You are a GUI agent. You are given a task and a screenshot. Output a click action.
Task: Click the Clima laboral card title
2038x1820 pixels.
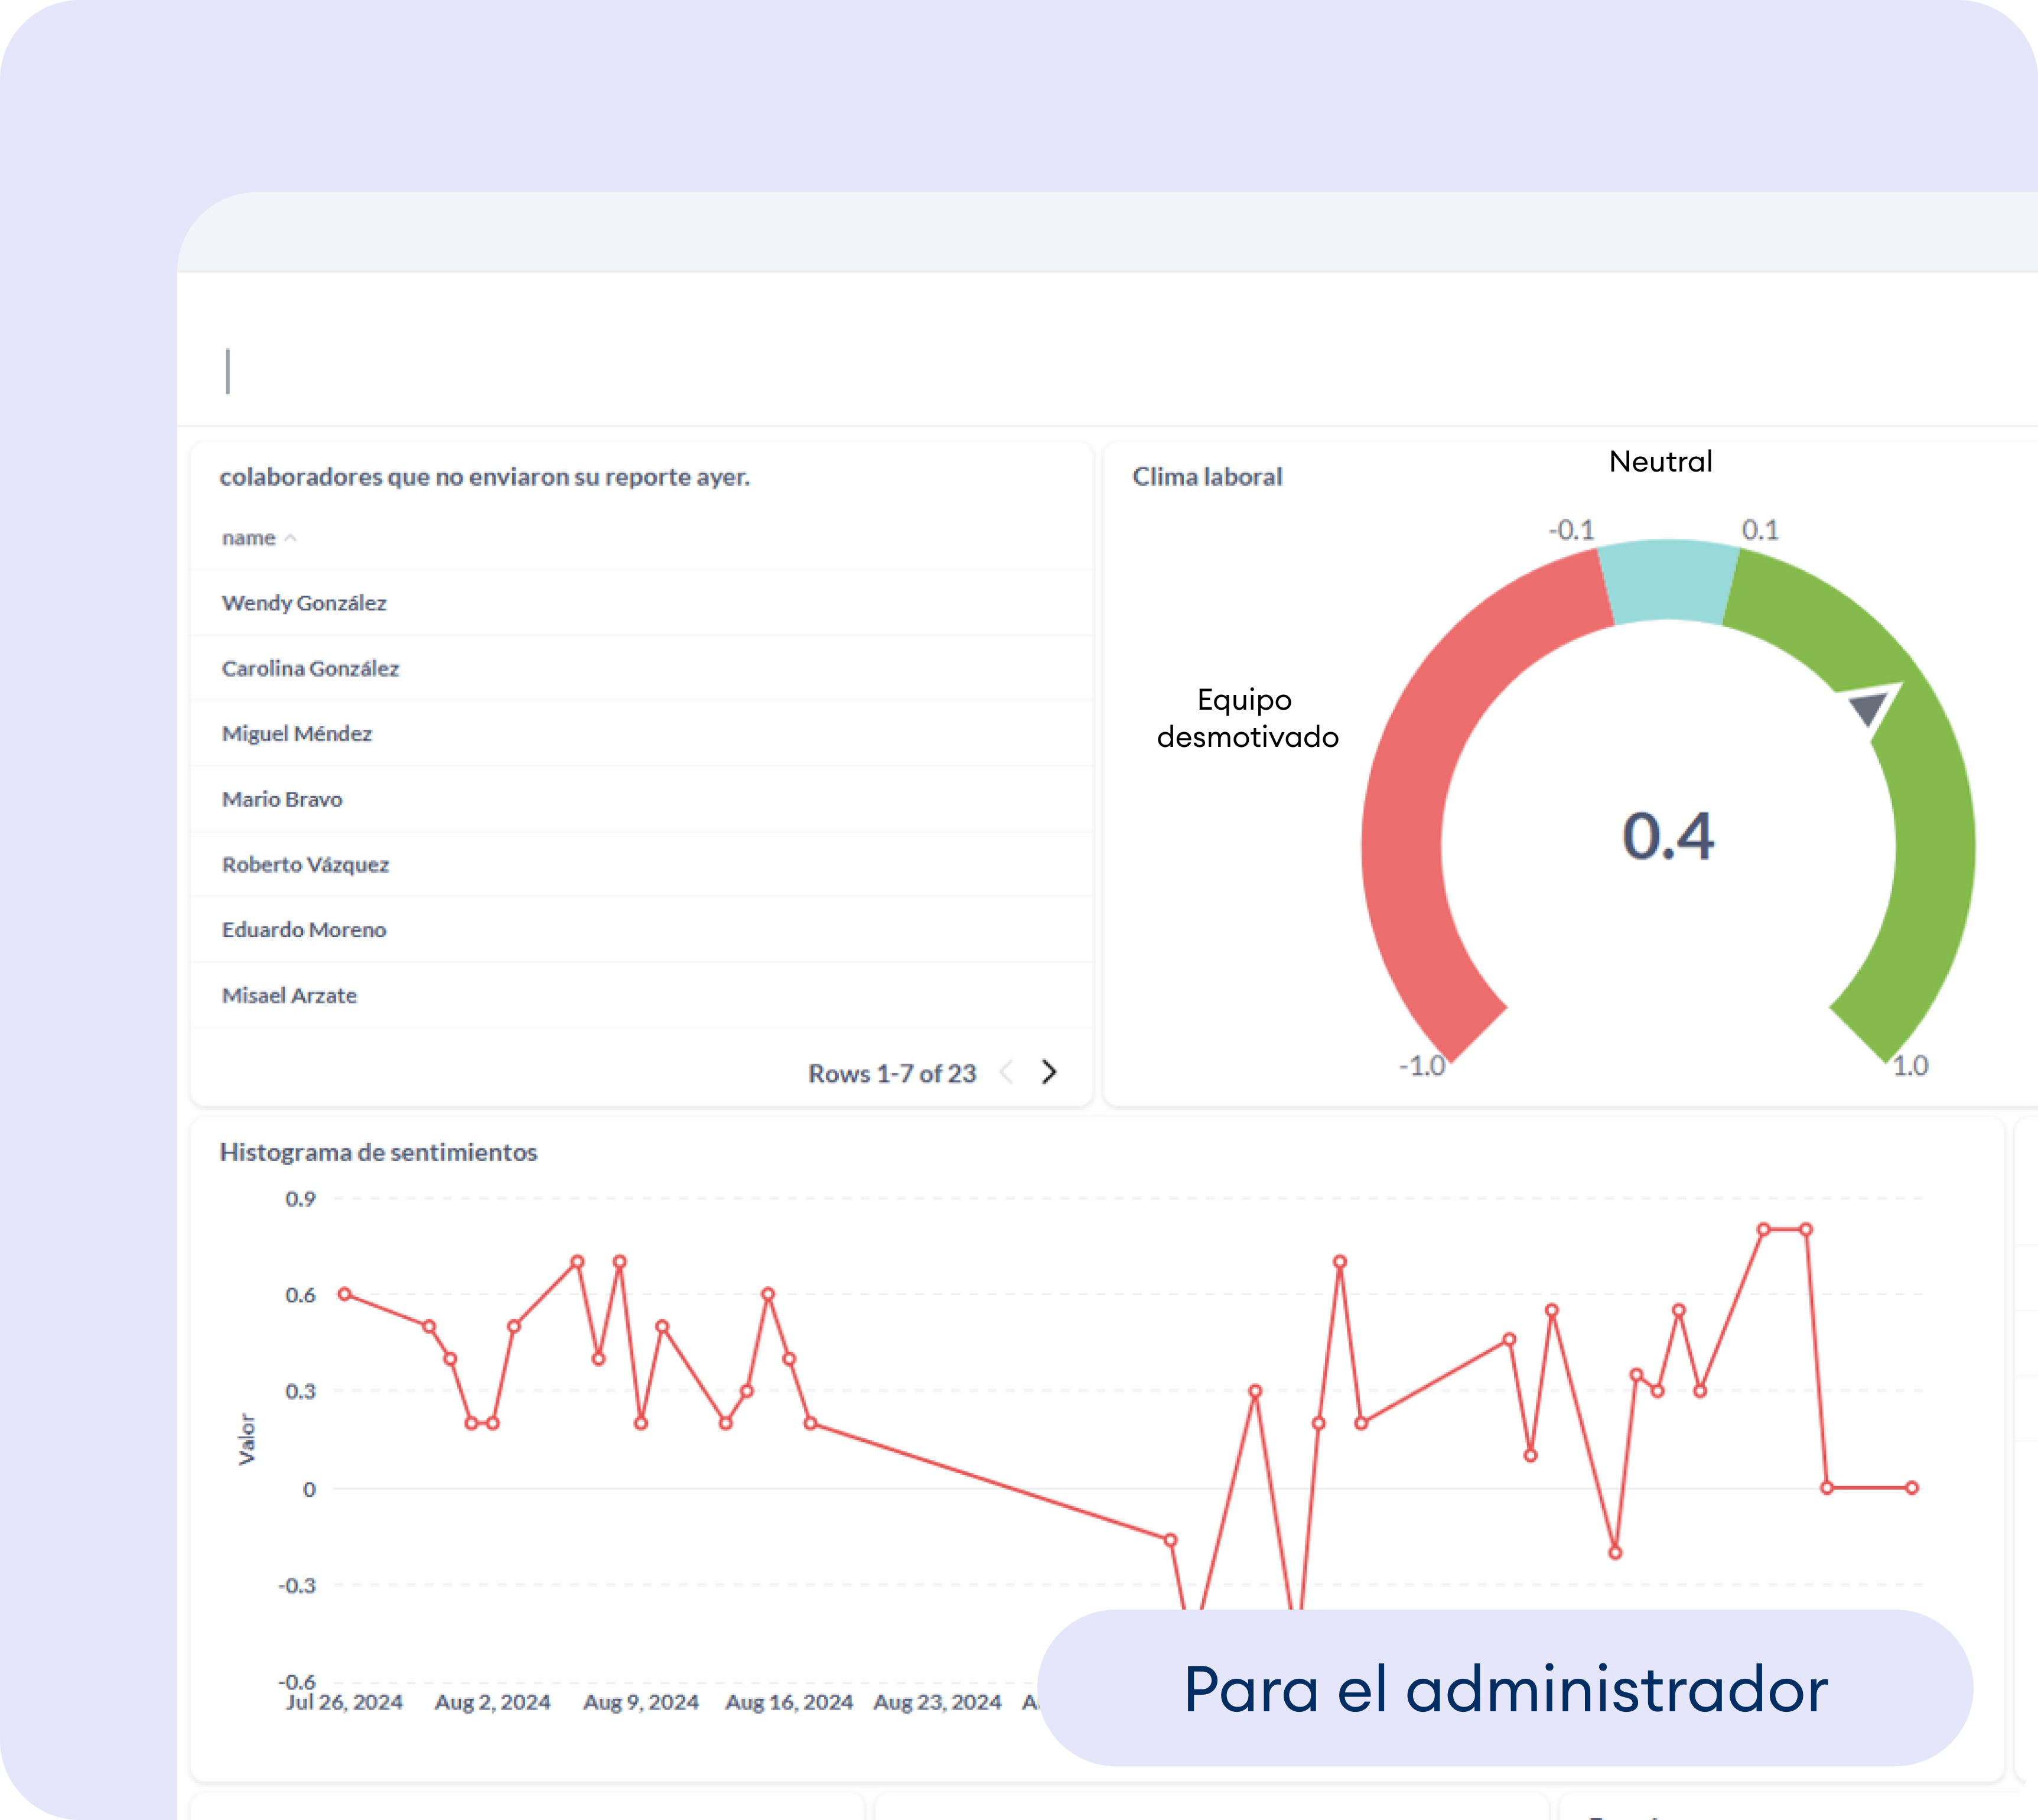[x=1206, y=477]
